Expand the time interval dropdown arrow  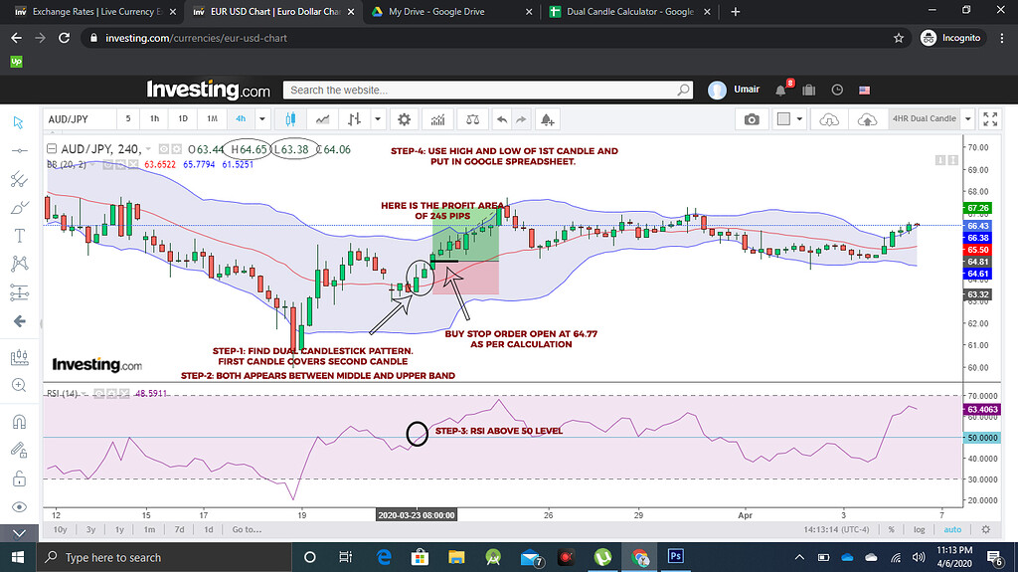tap(262, 119)
